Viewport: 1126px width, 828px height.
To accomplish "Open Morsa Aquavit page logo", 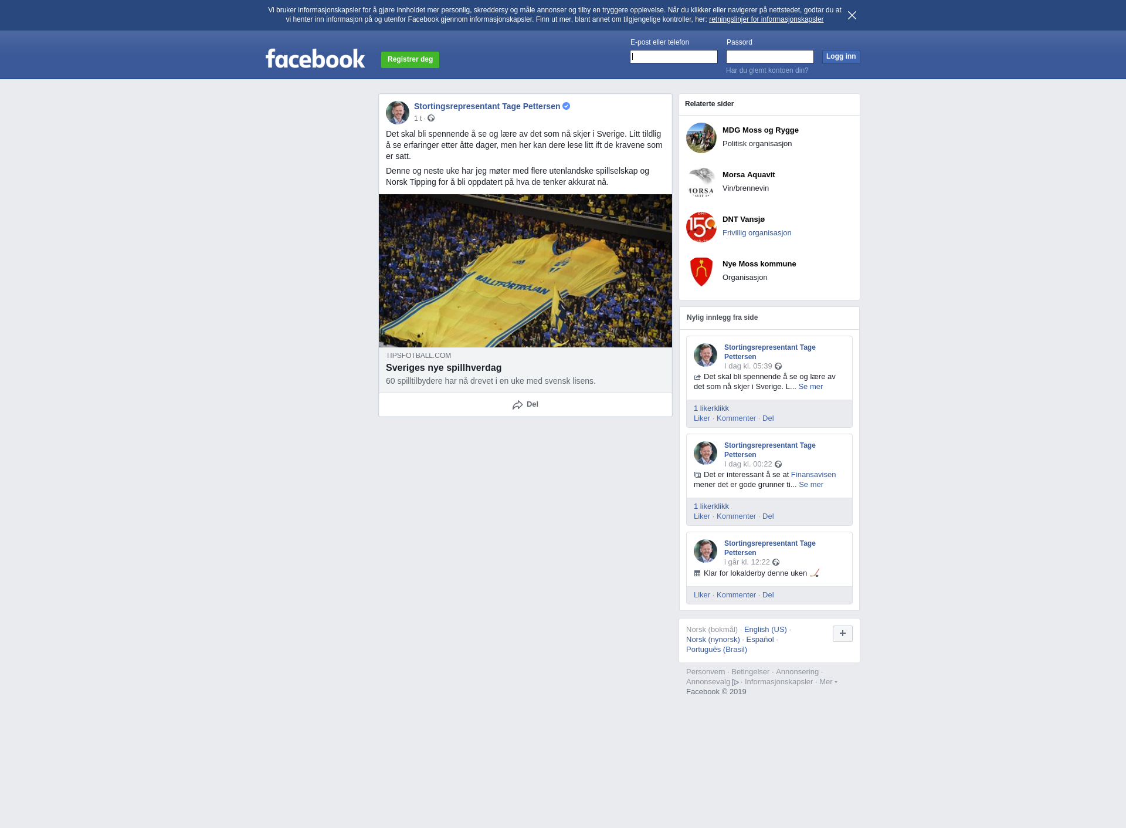I will pyautogui.click(x=701, y=183).
